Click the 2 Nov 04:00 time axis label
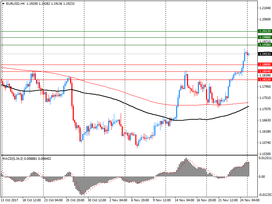The height and width of the screenshot is (204, 272). pyautogui.click(x=119, y=200)
